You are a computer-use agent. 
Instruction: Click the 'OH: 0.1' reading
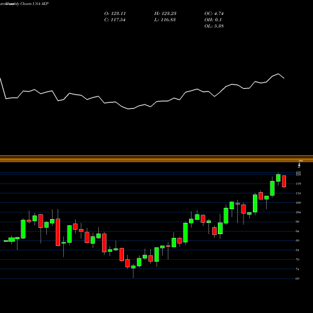[213, 20]
